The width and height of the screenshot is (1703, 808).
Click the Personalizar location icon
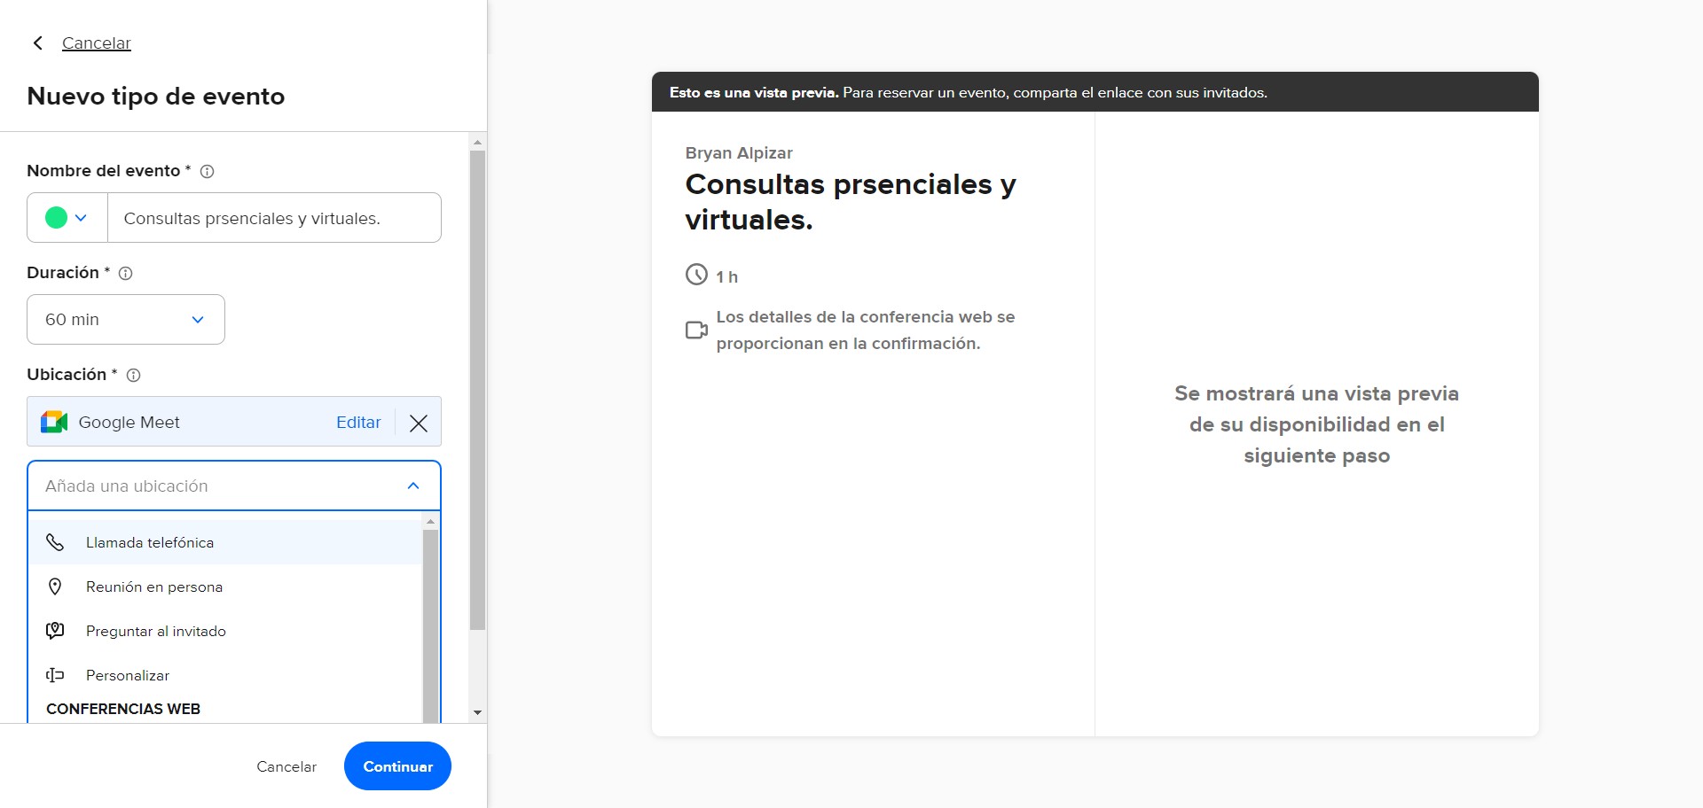(56, 674)
